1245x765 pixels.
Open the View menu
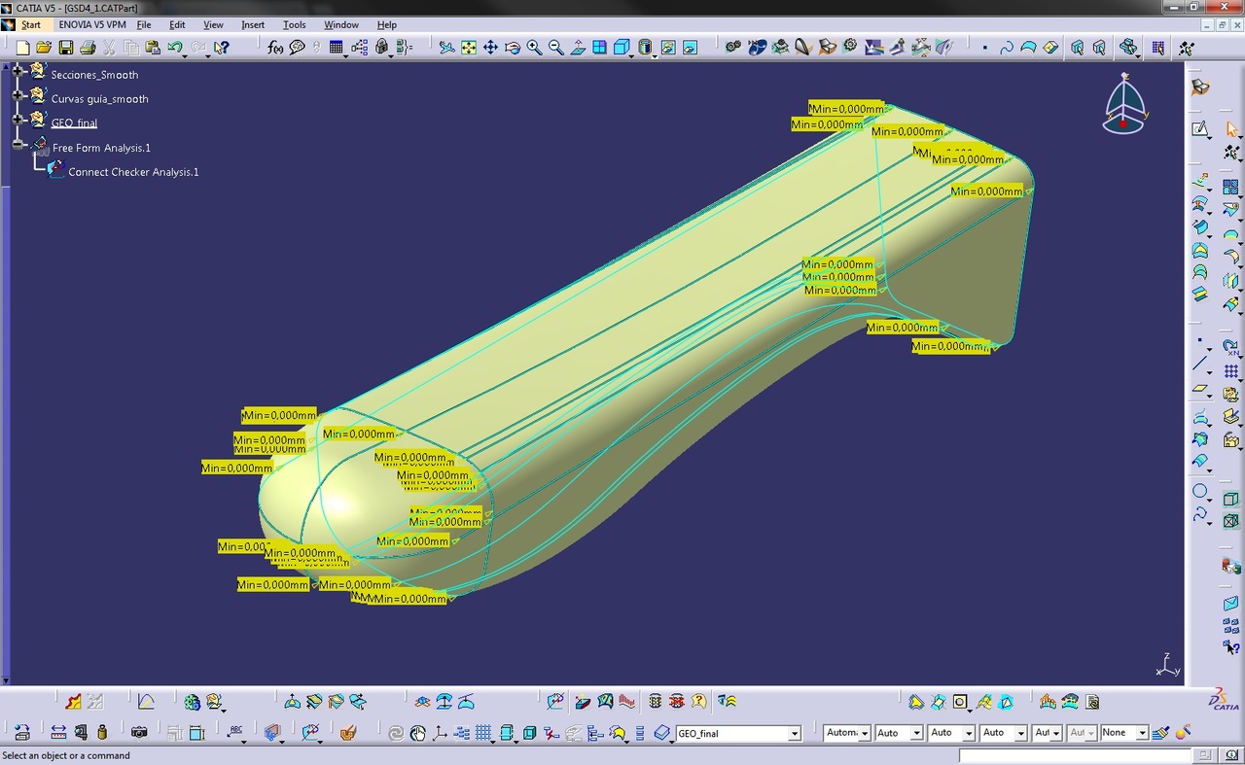click(213, 24)
